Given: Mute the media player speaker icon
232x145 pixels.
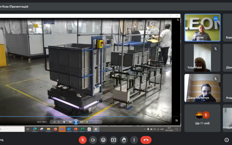Looking at the screenshot, I should coord(87,122).
